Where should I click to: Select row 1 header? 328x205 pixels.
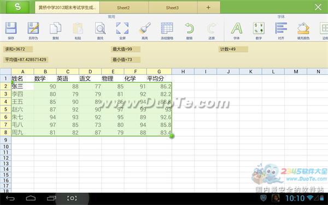[5, 79]
